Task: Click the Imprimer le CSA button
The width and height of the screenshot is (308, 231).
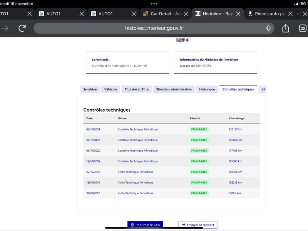Action: point(145,225)
